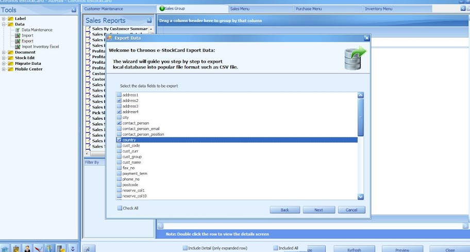
Task: Cancel the Export Data wizard
Action: click(x=351, y=210)
